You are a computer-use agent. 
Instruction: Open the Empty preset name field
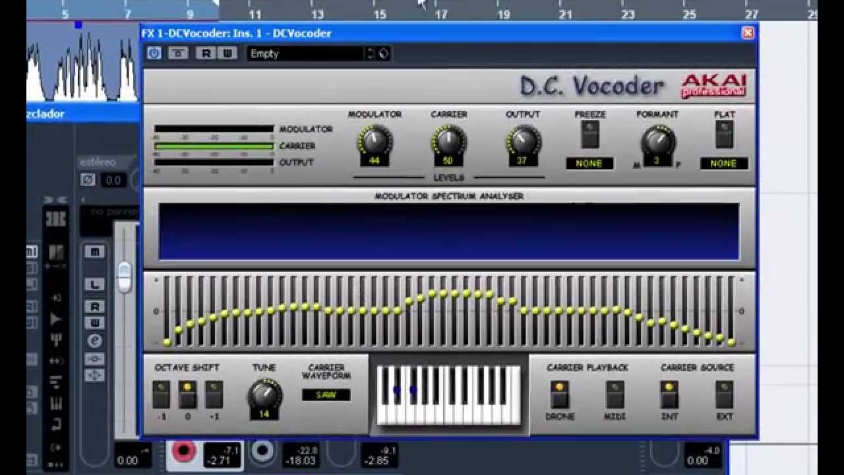tap(306, 53)
